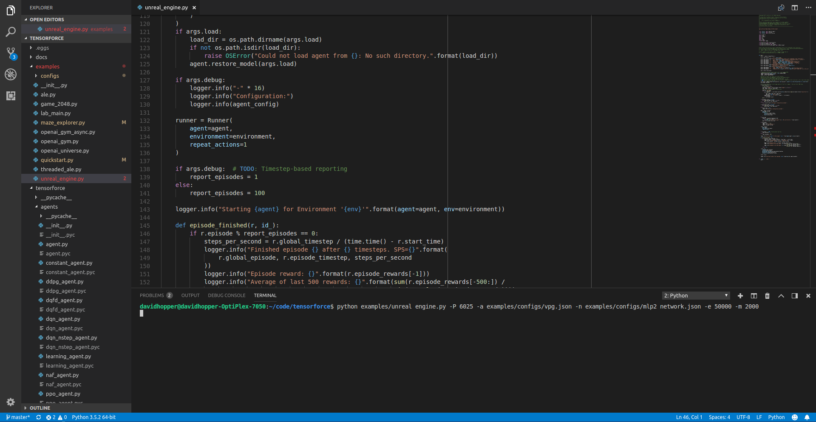The image size is (816, 422).
Task: Add a new terminal with plus icon
Action: [740, 295]
